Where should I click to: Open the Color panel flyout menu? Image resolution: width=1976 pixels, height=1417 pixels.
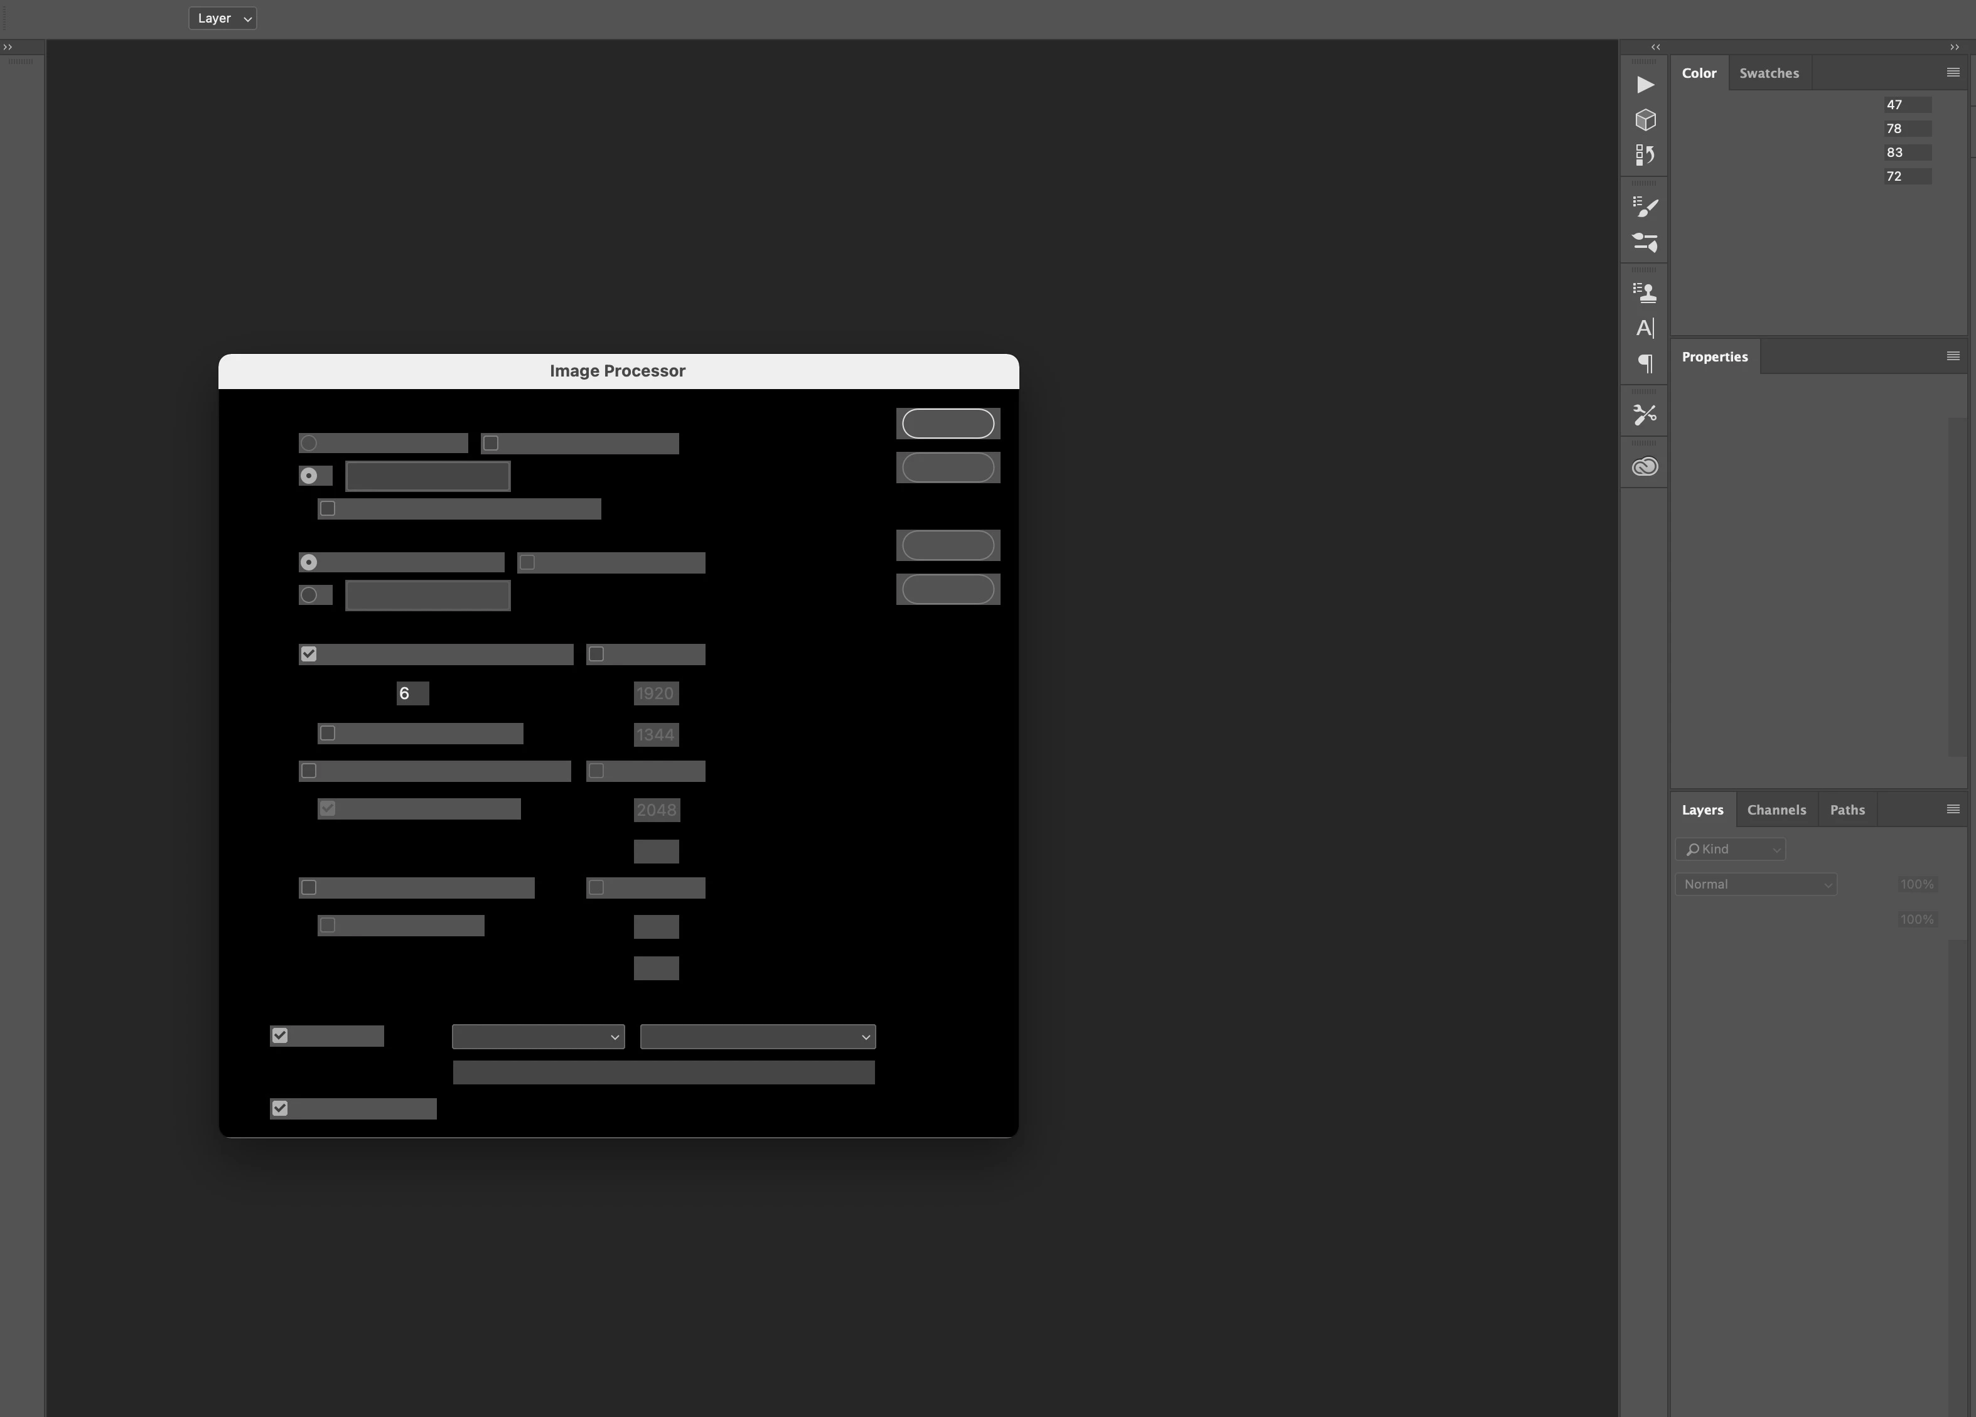[1953, 72]
